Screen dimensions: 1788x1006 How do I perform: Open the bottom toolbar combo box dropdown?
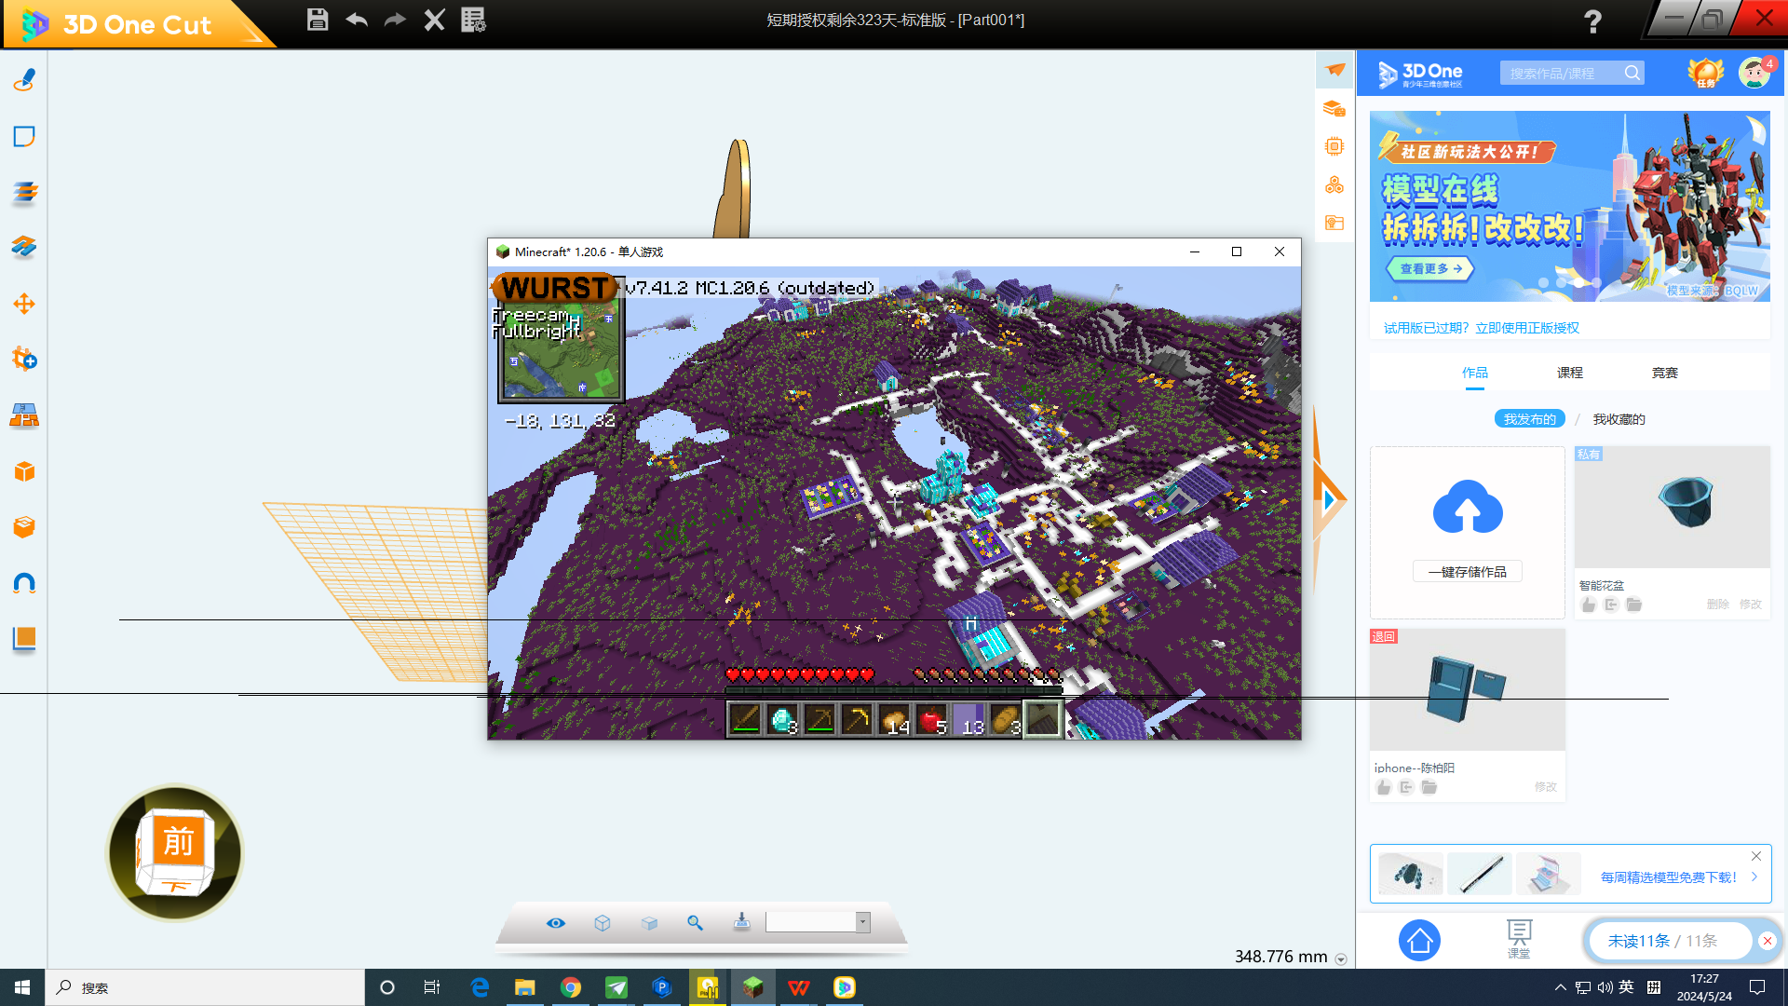click(863, 922)
